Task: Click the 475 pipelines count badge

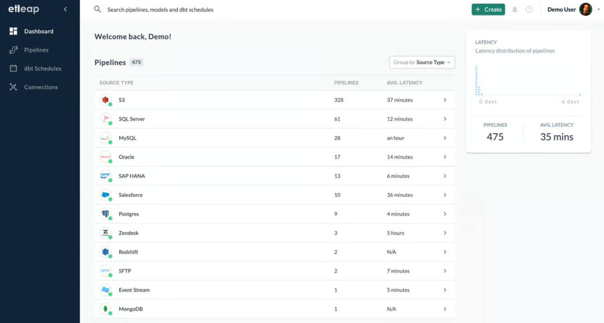Action: [136, 62]
